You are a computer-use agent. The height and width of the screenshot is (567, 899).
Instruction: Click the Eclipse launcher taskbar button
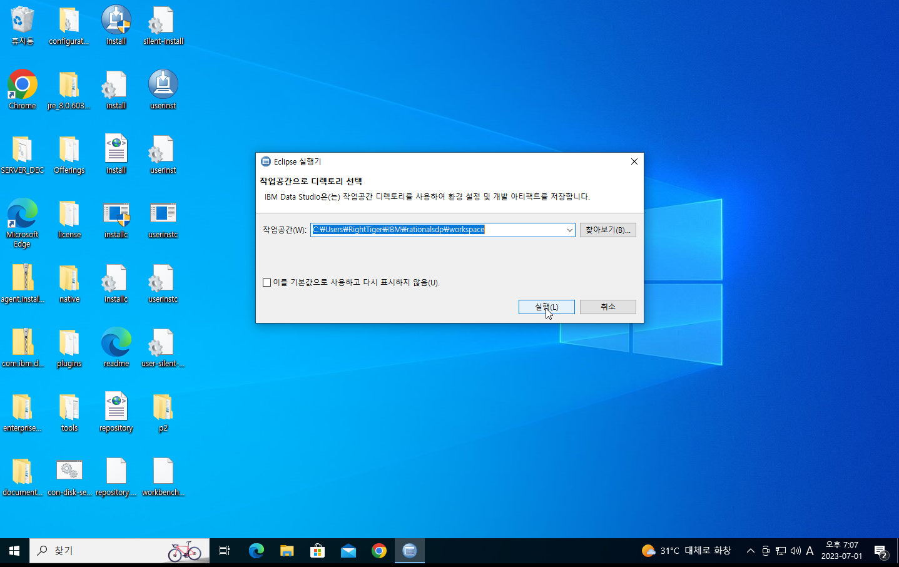tap(410, 551)
